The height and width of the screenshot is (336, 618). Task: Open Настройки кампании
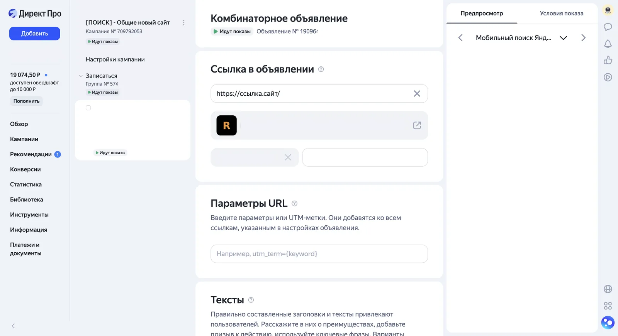115,59
